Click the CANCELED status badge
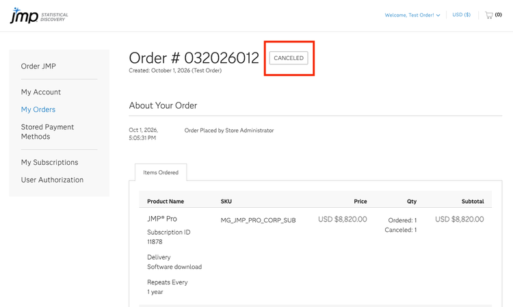 pos(289,58)
